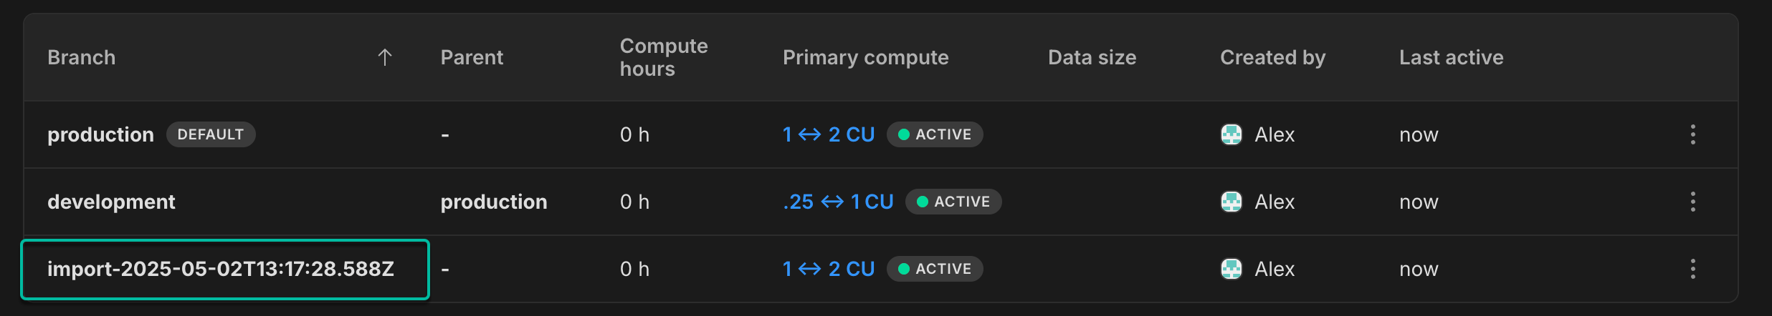Image resolution: width=1772 pixels, height=316 pixels.
Task: Open the development branch
Action: point(111,202)
